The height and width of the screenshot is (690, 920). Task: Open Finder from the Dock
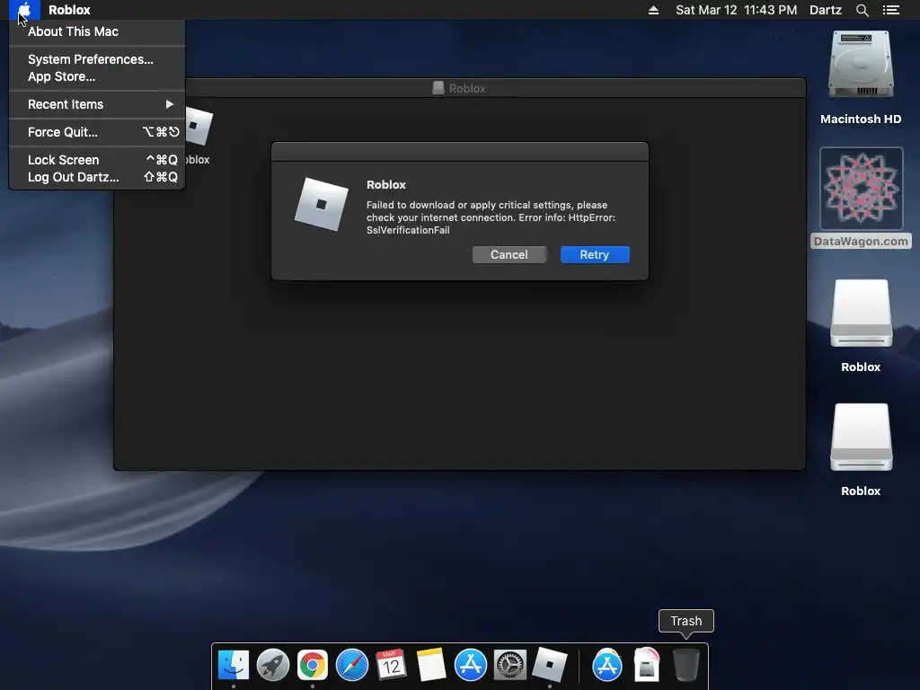tap(234, 665)
